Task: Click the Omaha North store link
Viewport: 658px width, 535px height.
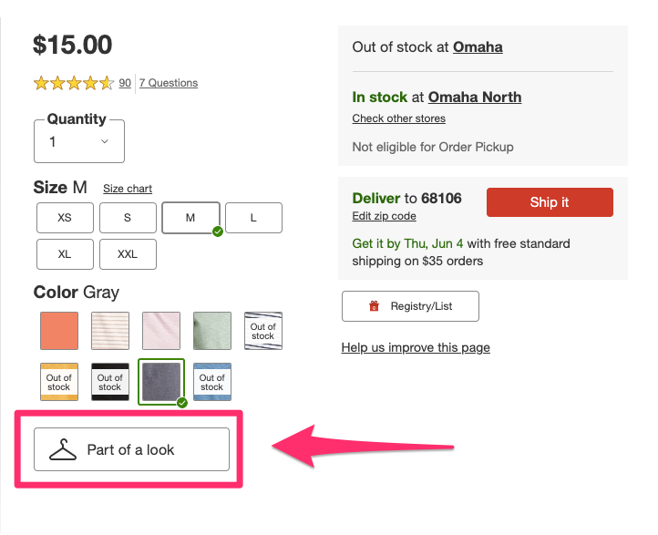Action: [475, 97]
